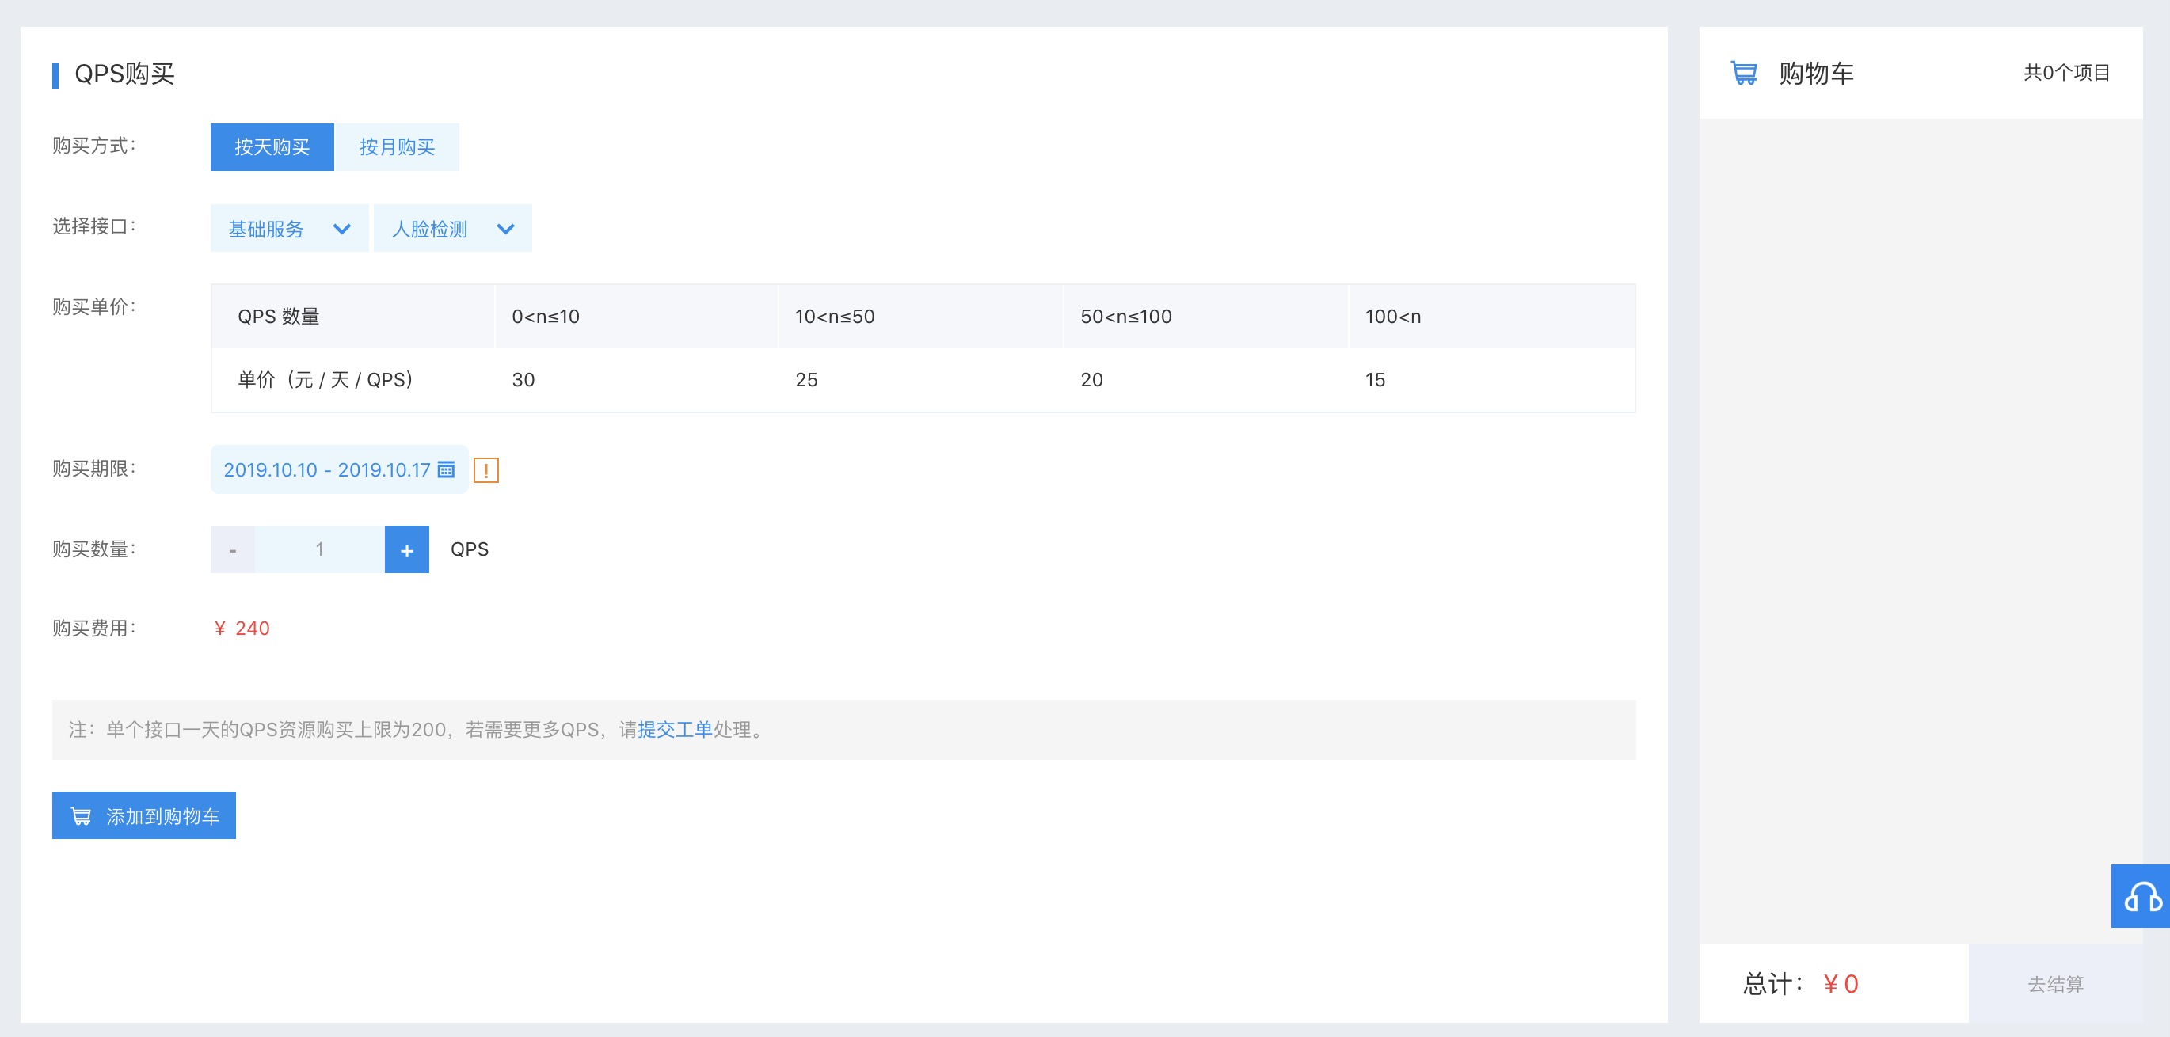Select 按天购买 purchase mode
The image size is (2170, 1037).
(272, 147)
